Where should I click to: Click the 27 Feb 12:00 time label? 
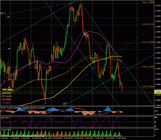79,138
